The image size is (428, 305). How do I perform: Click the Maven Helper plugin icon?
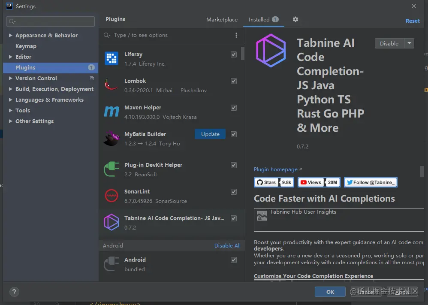[112, 112]
